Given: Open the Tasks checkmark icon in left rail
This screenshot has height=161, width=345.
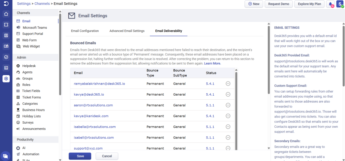Looking at the screenshot, I should 6,57.
